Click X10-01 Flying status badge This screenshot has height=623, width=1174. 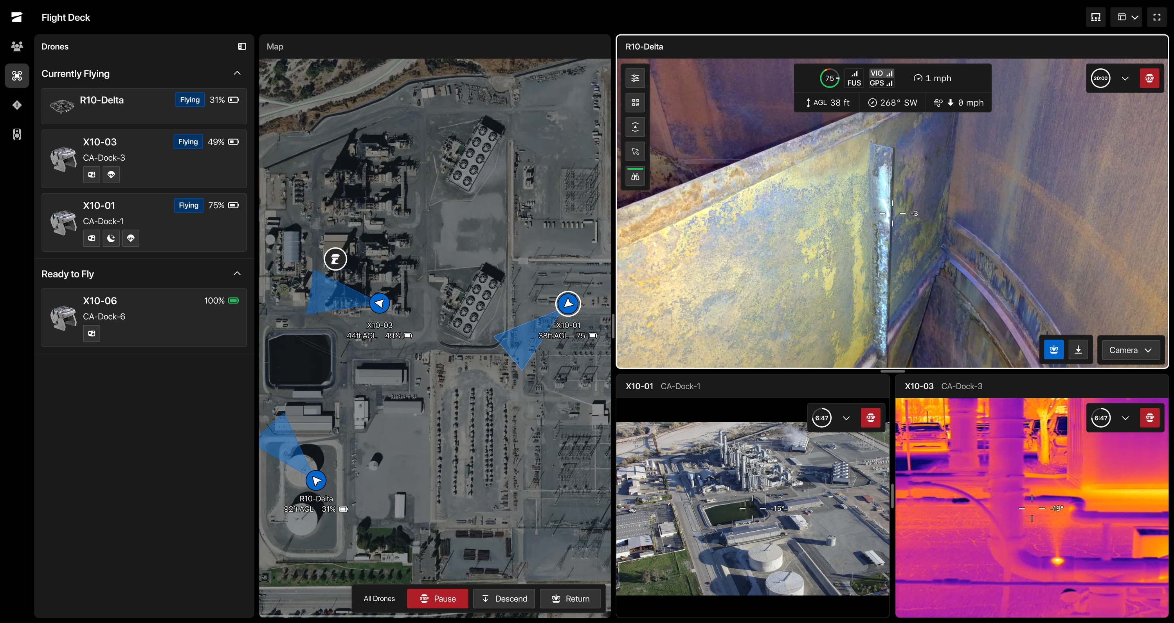pyautogui.click(x=189, y=205)
